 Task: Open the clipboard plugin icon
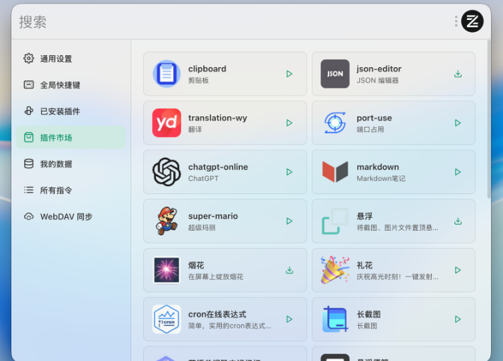pos(167,74)
